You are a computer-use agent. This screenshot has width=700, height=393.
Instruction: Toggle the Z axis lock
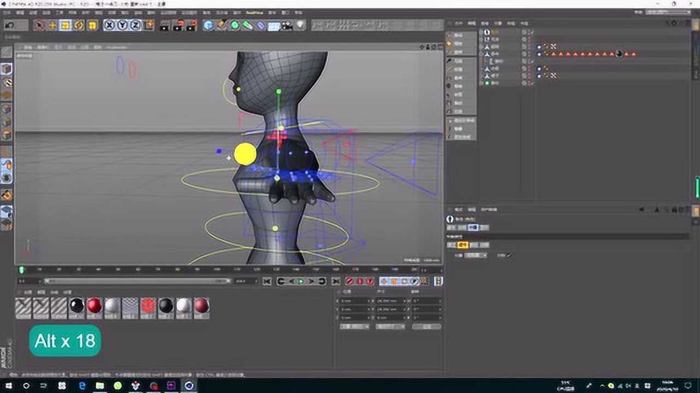[x=136, y=25]
